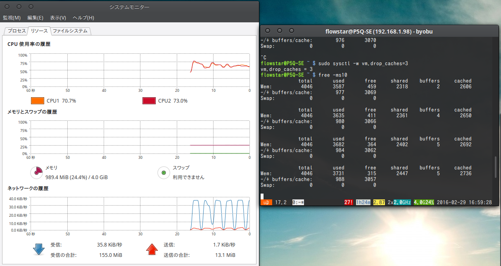The width and height of the screenshot is (501, 266).
Task: Click the CPU usage history graph
Action: click(140, 70)
